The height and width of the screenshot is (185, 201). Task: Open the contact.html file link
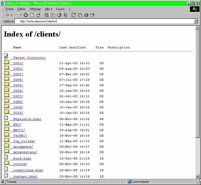pyautogui.click(x=25, y=176)
